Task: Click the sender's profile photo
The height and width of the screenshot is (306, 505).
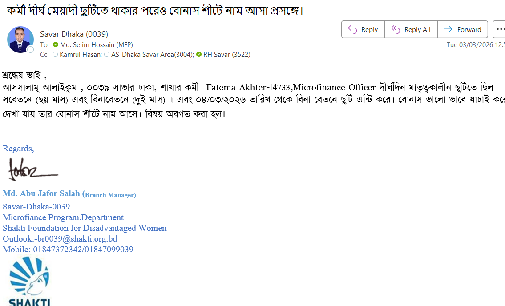Action: [x=20, y=40]
